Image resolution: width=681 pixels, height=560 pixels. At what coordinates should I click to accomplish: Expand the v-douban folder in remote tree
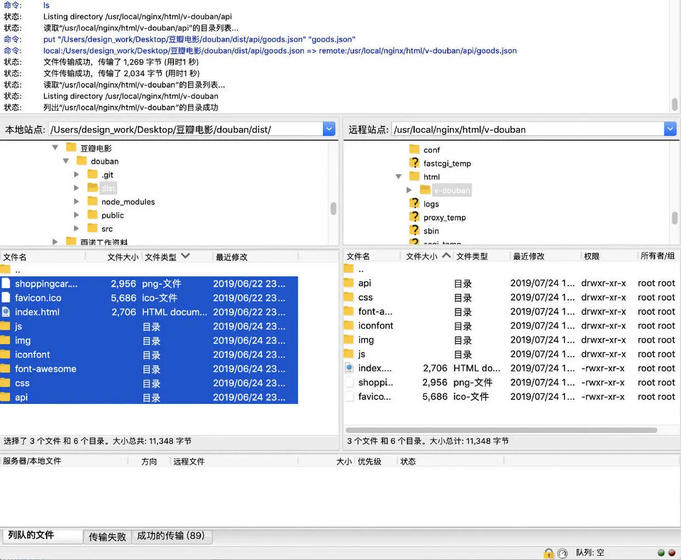tap(409, 190)
